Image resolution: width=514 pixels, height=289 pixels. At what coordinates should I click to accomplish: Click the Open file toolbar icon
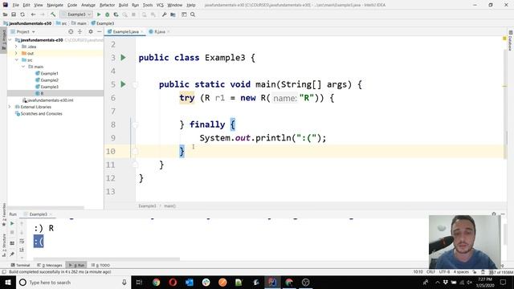(x=6, y=14)
